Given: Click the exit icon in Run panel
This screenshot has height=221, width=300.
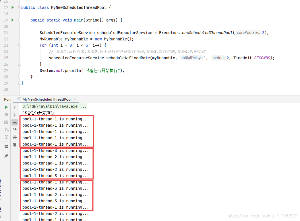Looking at the screenshot, I should coord(6,137).
